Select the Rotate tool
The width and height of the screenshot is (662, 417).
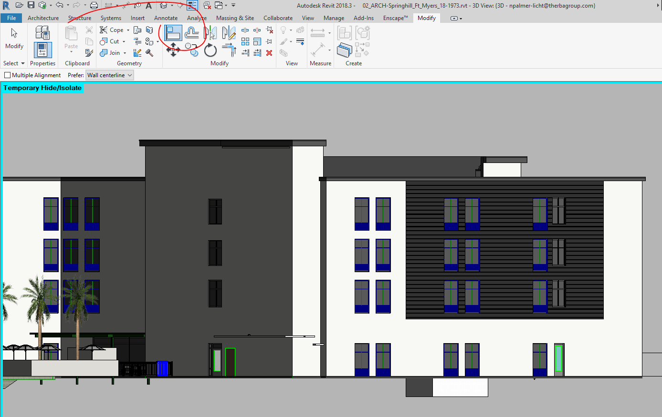coord(210,50)
